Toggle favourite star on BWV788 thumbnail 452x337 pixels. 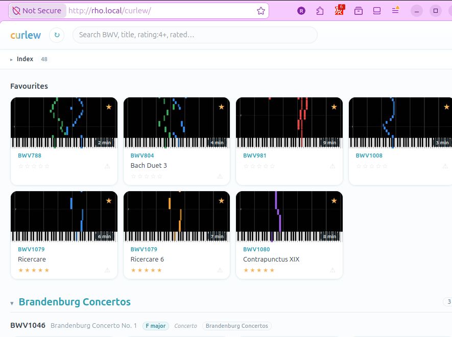(x=109, y=107)
